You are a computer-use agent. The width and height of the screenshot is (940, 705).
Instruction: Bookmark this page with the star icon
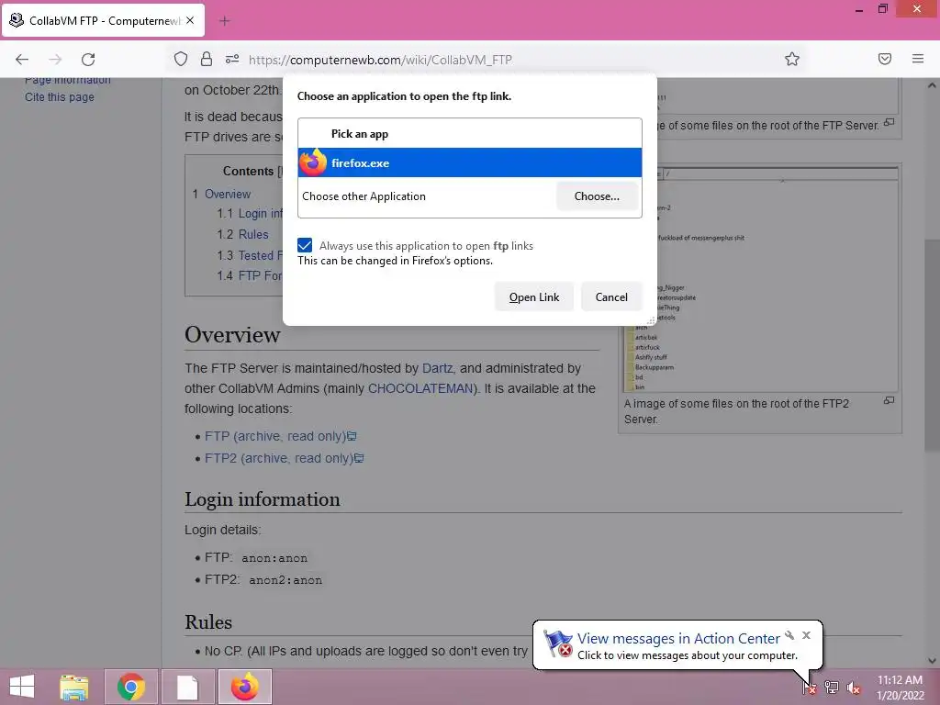click(x=792, y=59)
